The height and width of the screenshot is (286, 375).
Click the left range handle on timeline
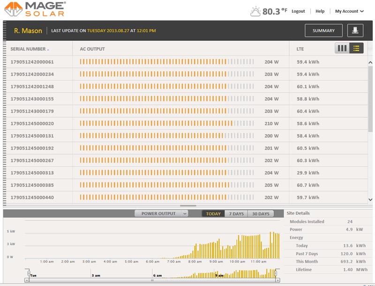tap(28, 273)
